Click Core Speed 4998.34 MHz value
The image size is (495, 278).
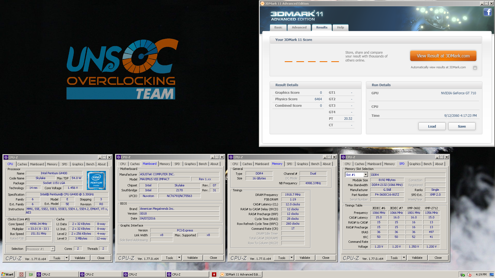pyautogui.click(x=39, y=224)
